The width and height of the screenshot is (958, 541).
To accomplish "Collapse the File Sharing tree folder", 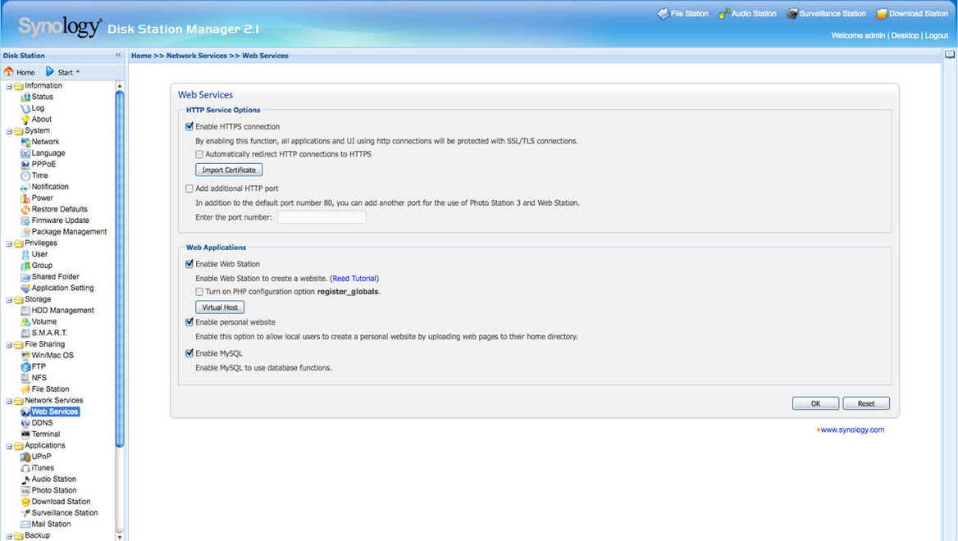I will click(9, 345).
